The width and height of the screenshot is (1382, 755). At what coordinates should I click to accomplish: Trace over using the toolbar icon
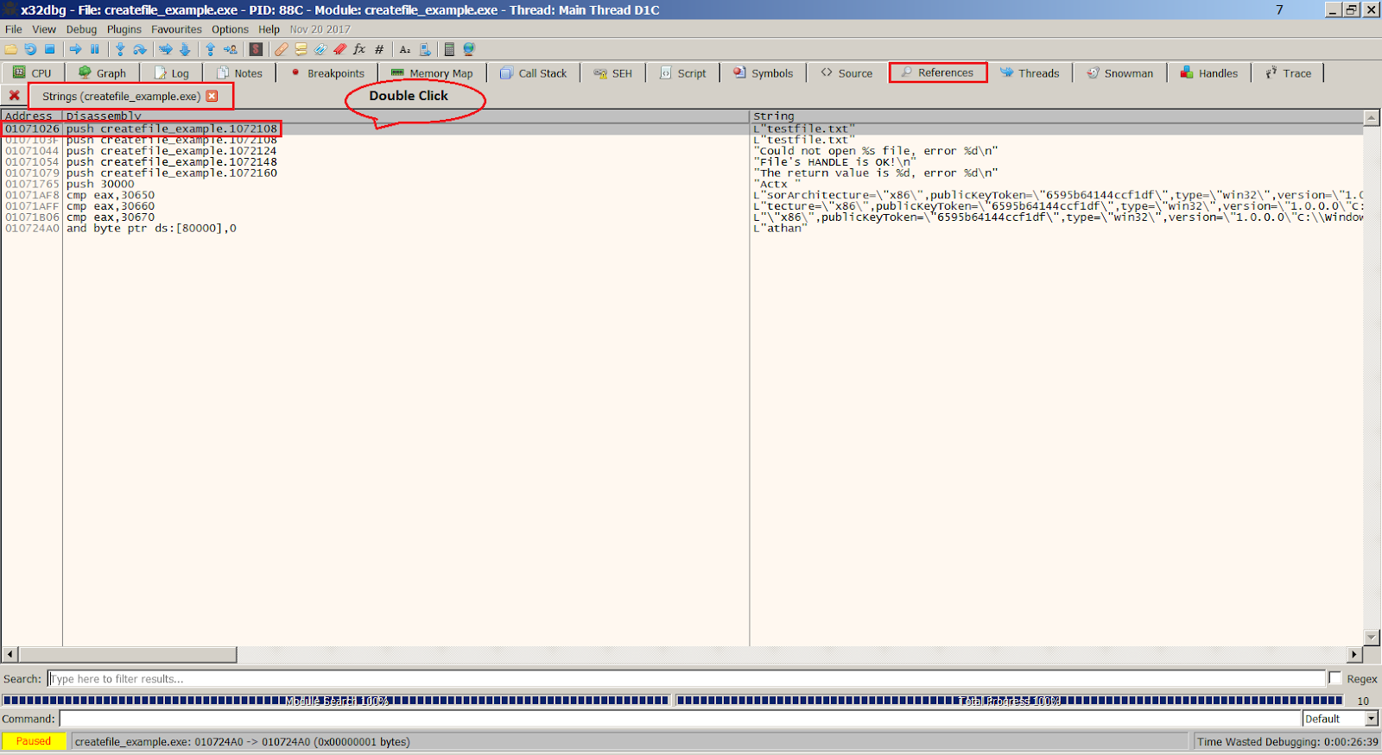pyautogui.click(x=184, y=49)
